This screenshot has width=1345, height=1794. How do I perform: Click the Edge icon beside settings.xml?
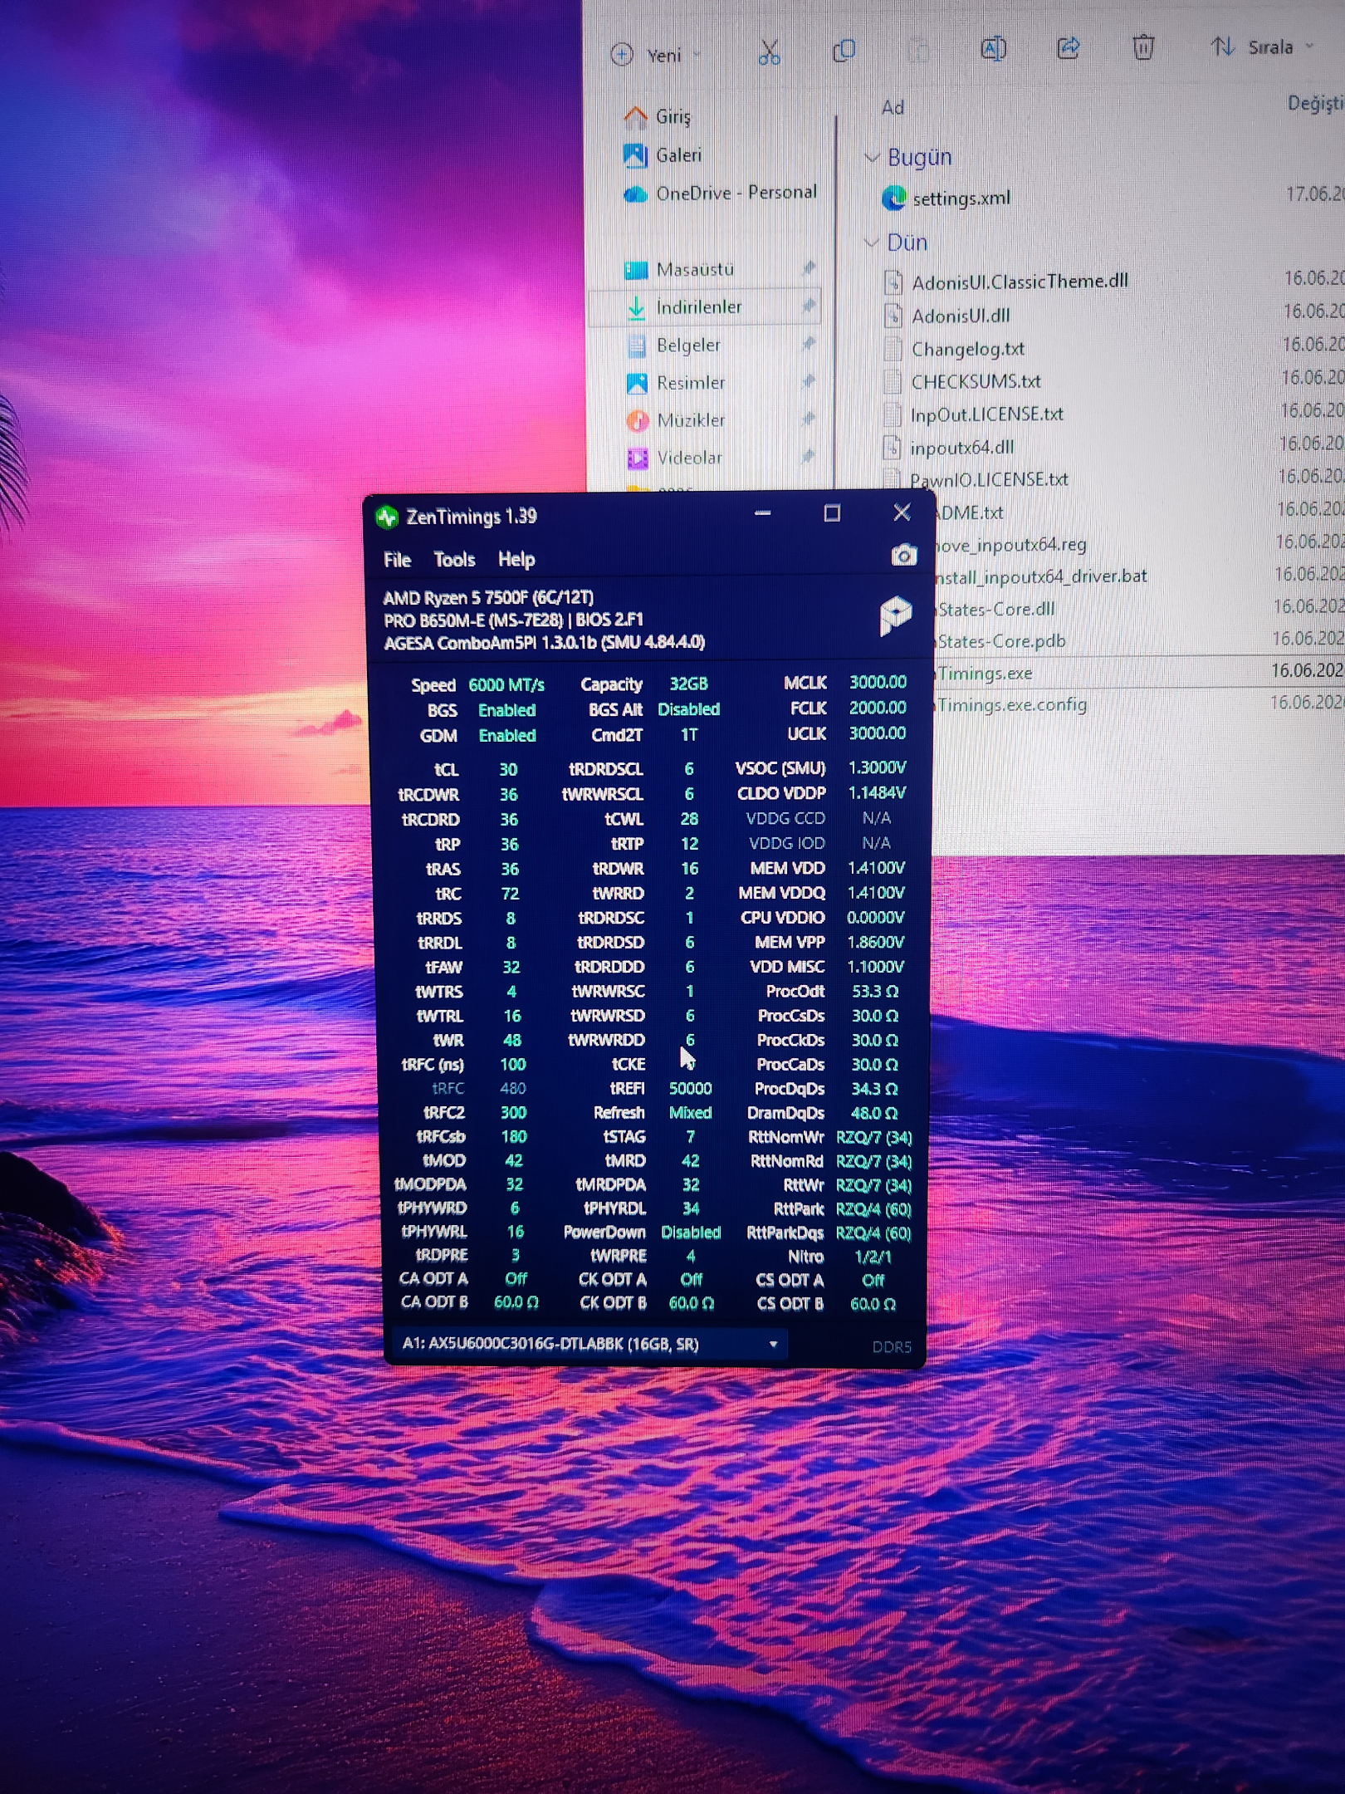point(894,199)
